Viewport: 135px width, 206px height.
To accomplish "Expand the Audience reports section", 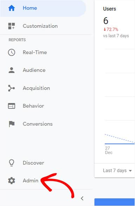I will tap(34, 70).
